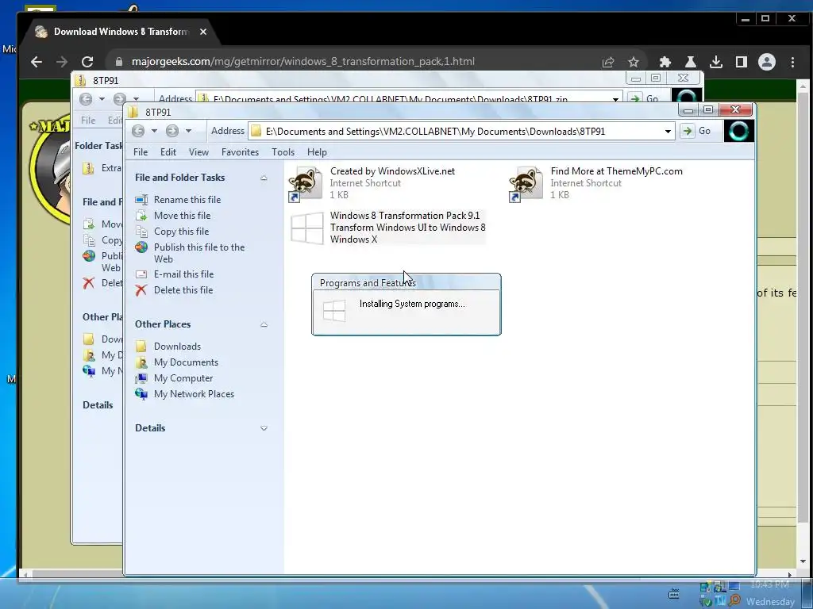The image size is (813, 609).
Task: Open File menu in rear 8TP91 window
Action: [88, 121]
